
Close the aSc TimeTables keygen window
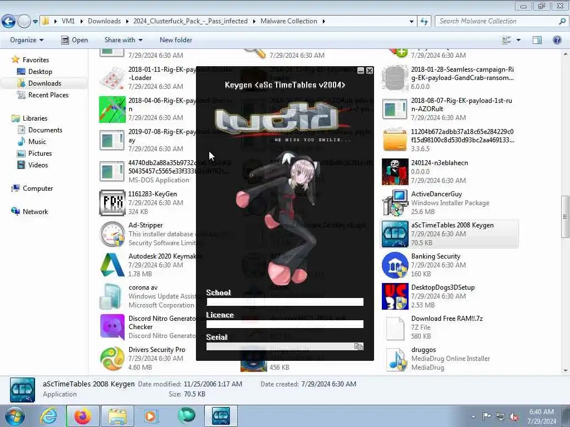pos(370,71)
